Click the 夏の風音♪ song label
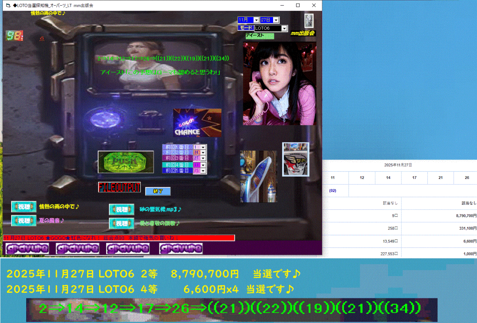Image resolution: width=477 pixels, height=323 pixels. (x=52, y=220)
